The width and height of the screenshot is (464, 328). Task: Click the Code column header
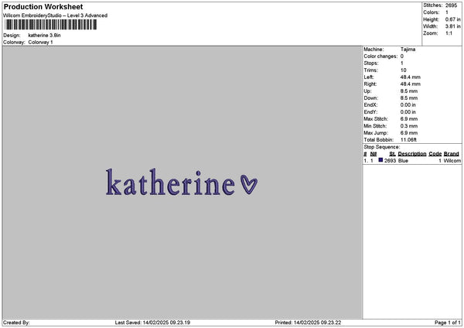coord(435,154)
